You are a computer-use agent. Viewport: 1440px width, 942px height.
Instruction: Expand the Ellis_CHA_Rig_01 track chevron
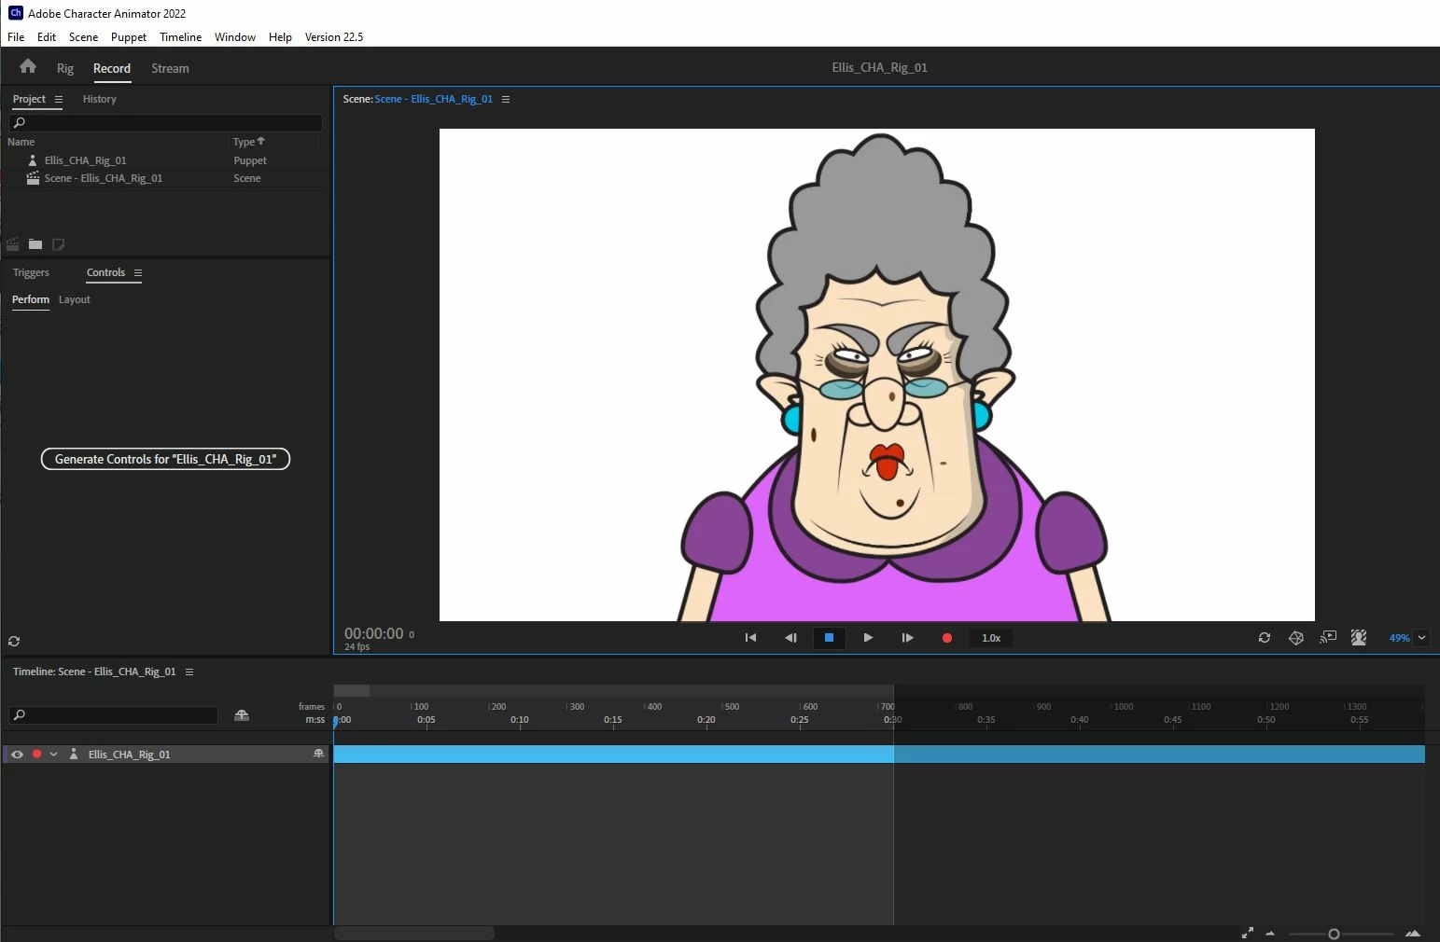pyautogui.click(x=54, y=754)
